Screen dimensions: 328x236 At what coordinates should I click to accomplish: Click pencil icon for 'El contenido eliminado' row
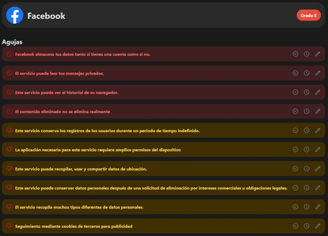tap(318, 111)
